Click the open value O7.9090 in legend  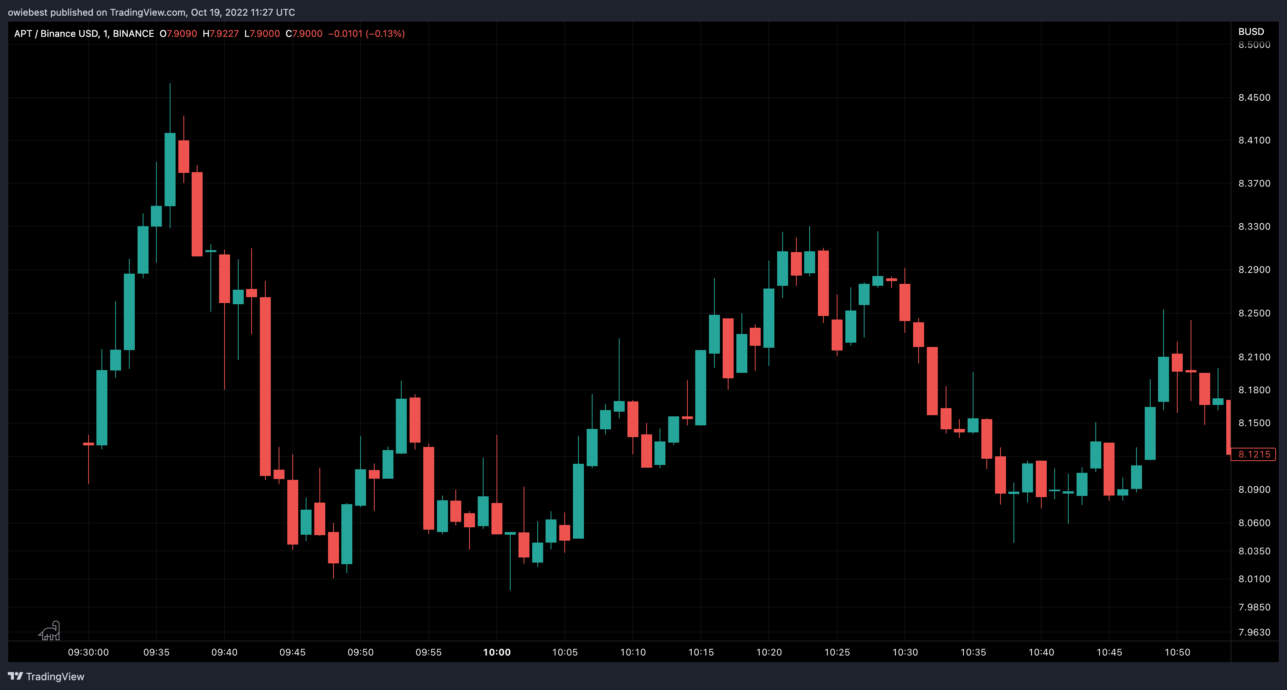[x=178, y=33]
